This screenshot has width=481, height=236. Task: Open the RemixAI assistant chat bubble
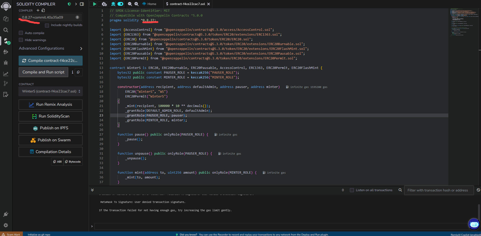[x=474, y=224]
